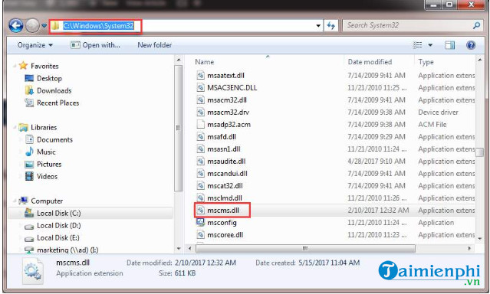
Task: Open the address bar history dropdown
Action: click(318, 25)
